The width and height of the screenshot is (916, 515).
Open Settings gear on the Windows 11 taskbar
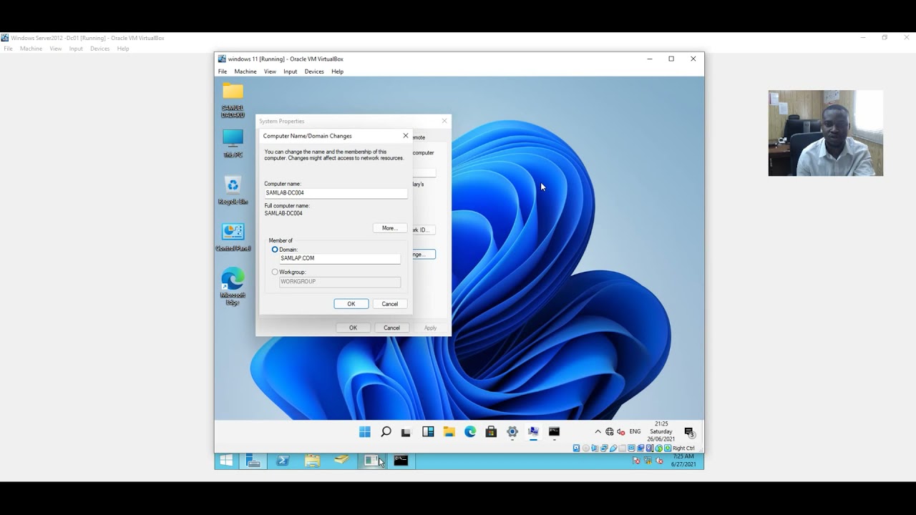(512, 431)
